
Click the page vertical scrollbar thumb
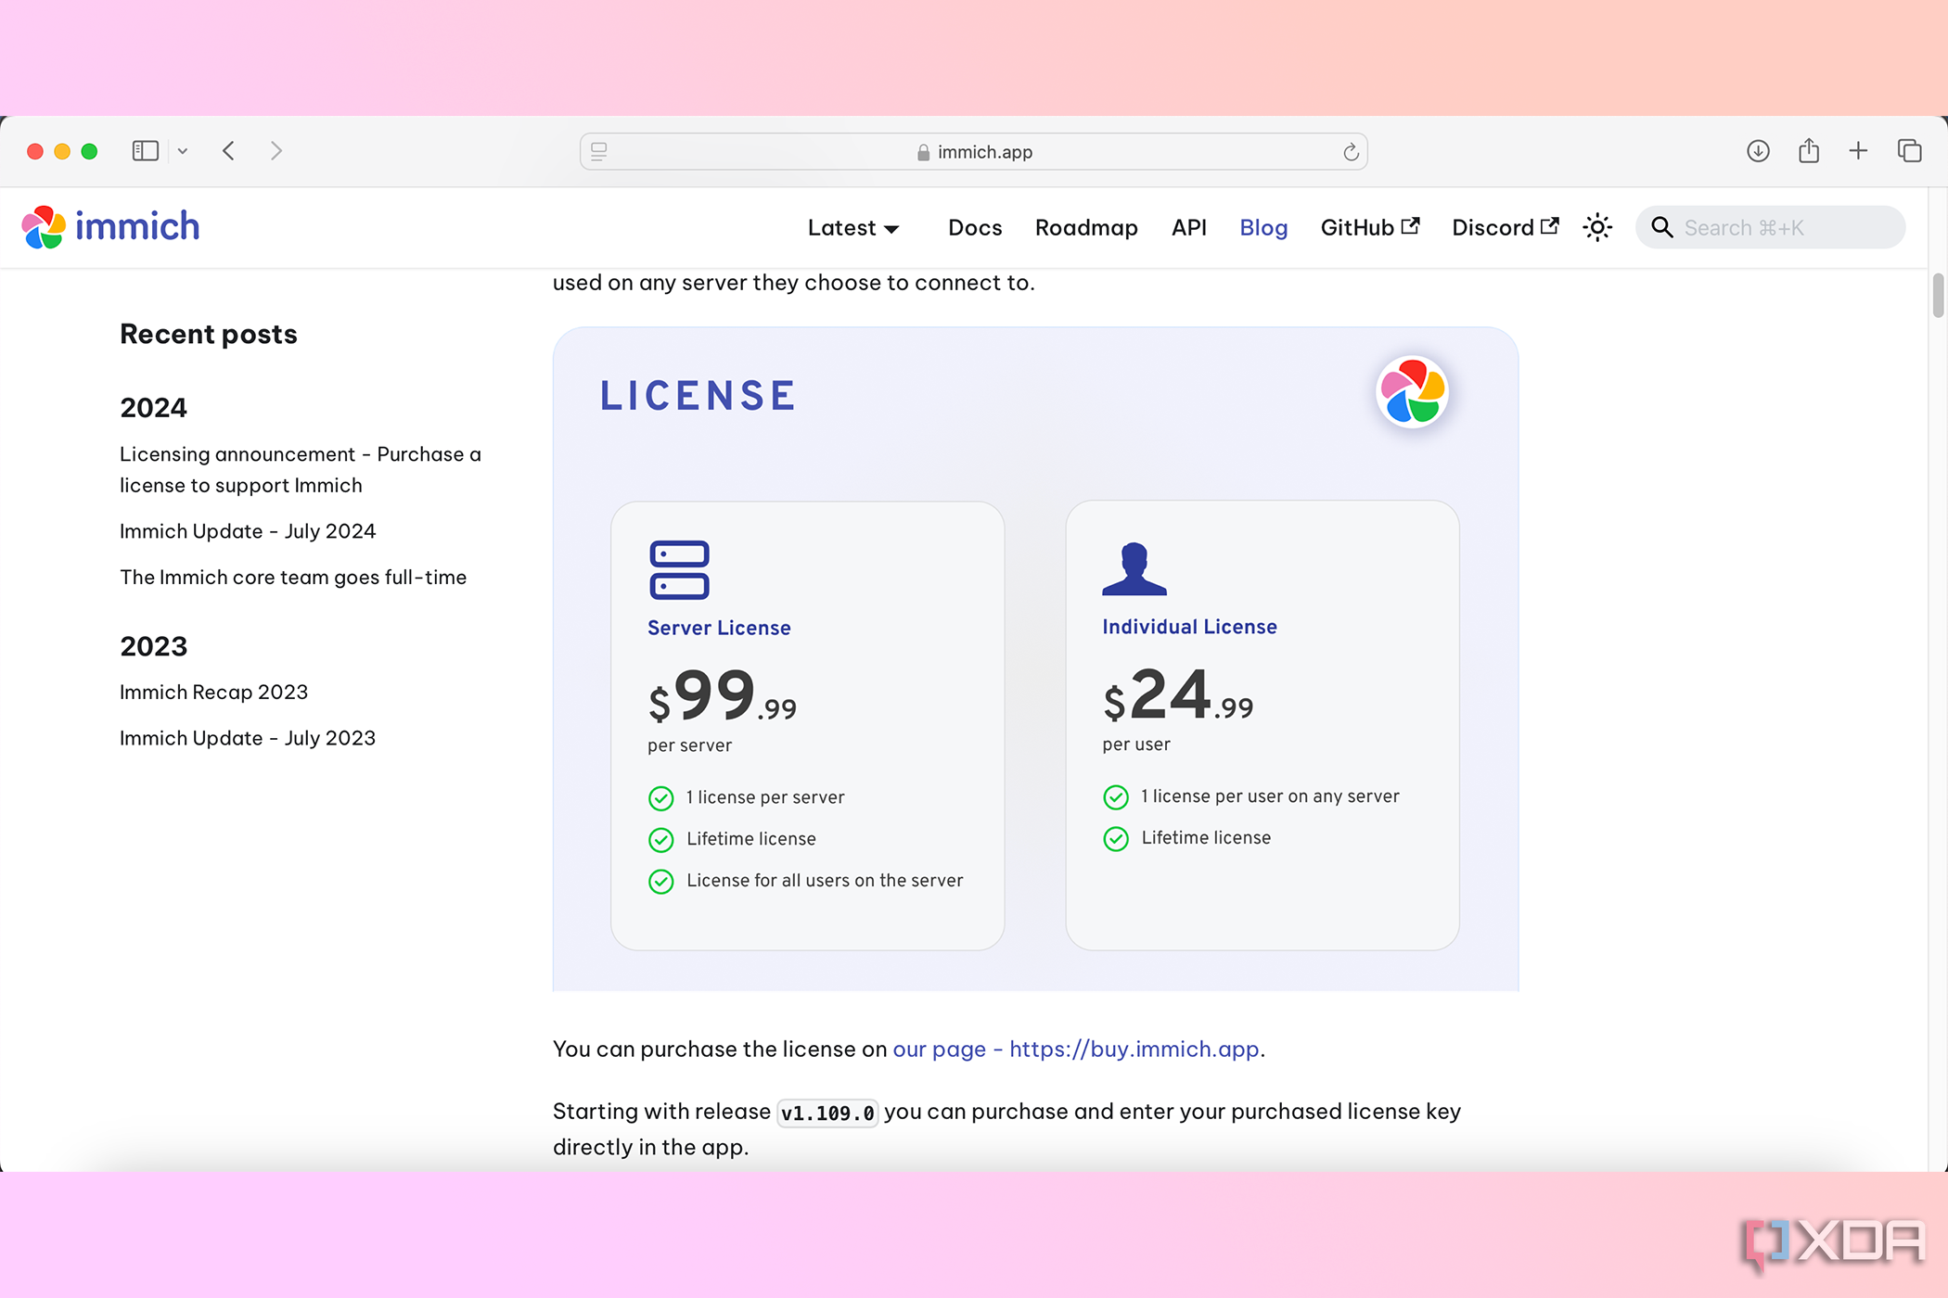point(1938,296)
